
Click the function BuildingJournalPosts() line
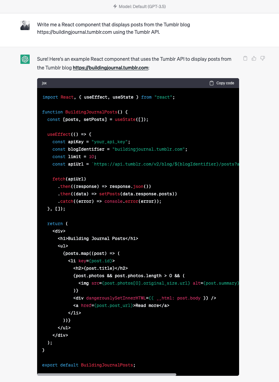pyautogui.click(x=85, y=112)
